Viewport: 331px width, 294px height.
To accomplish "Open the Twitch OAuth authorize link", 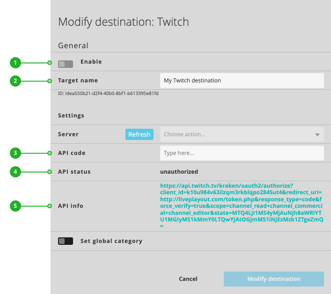I will (x=241, y=205).
